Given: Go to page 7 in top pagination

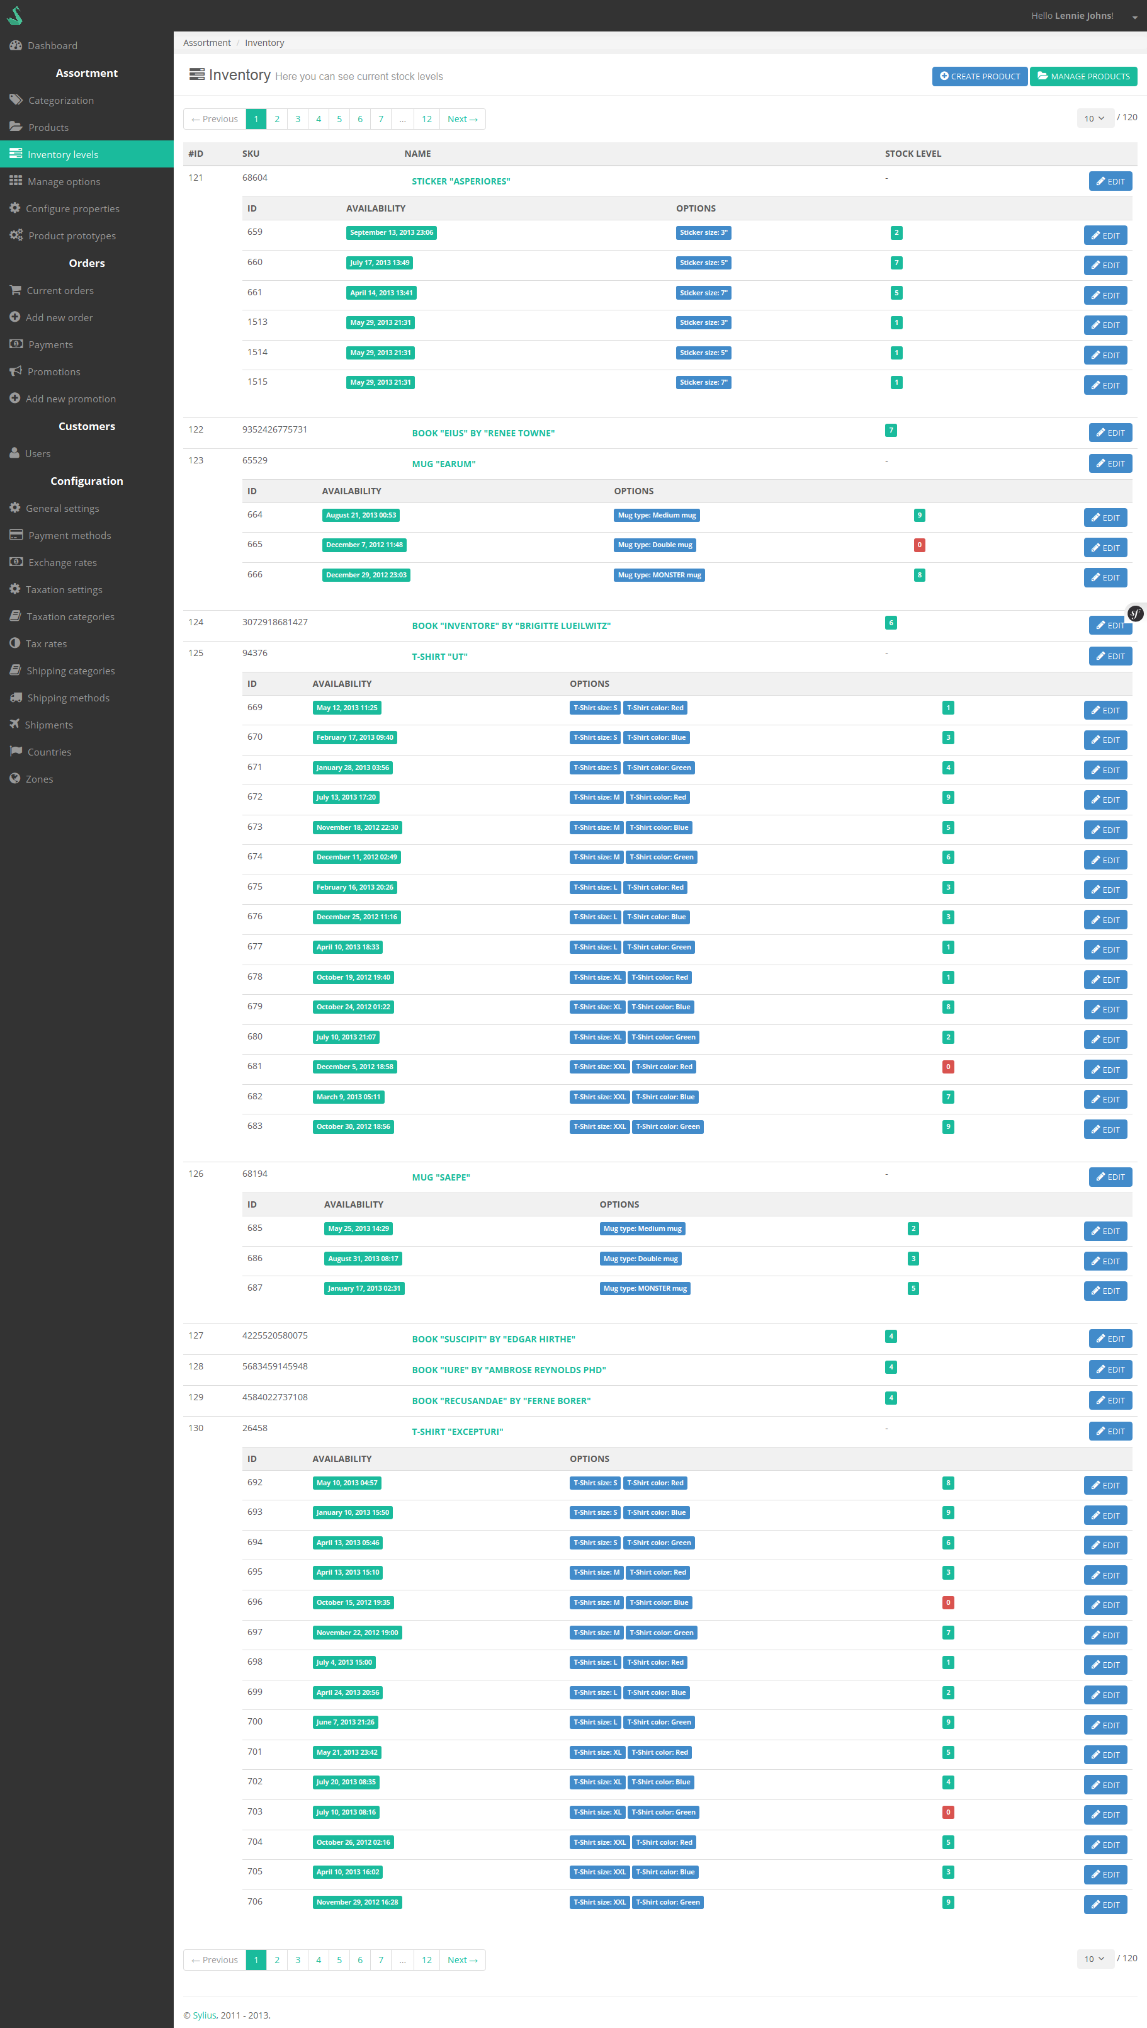Looking at the screenshot, I should tap(380, 119).
